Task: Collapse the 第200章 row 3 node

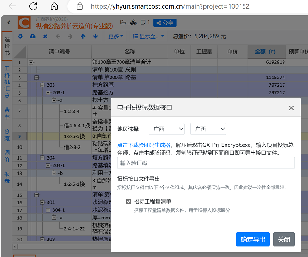Action: [x=37, y=78]
